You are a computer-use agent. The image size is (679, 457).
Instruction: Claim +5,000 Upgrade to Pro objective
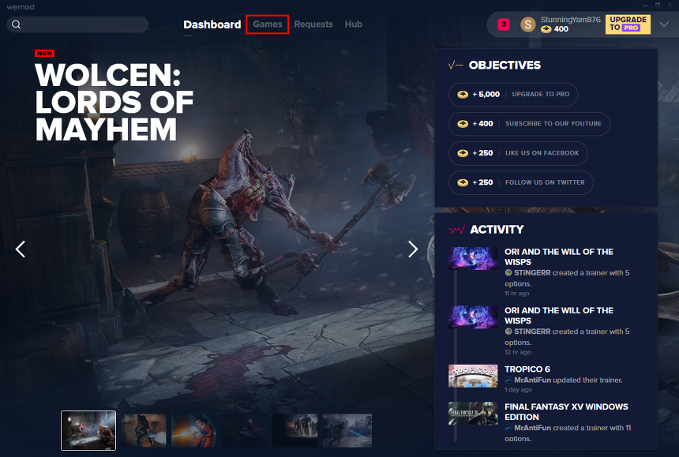[513, 95]
